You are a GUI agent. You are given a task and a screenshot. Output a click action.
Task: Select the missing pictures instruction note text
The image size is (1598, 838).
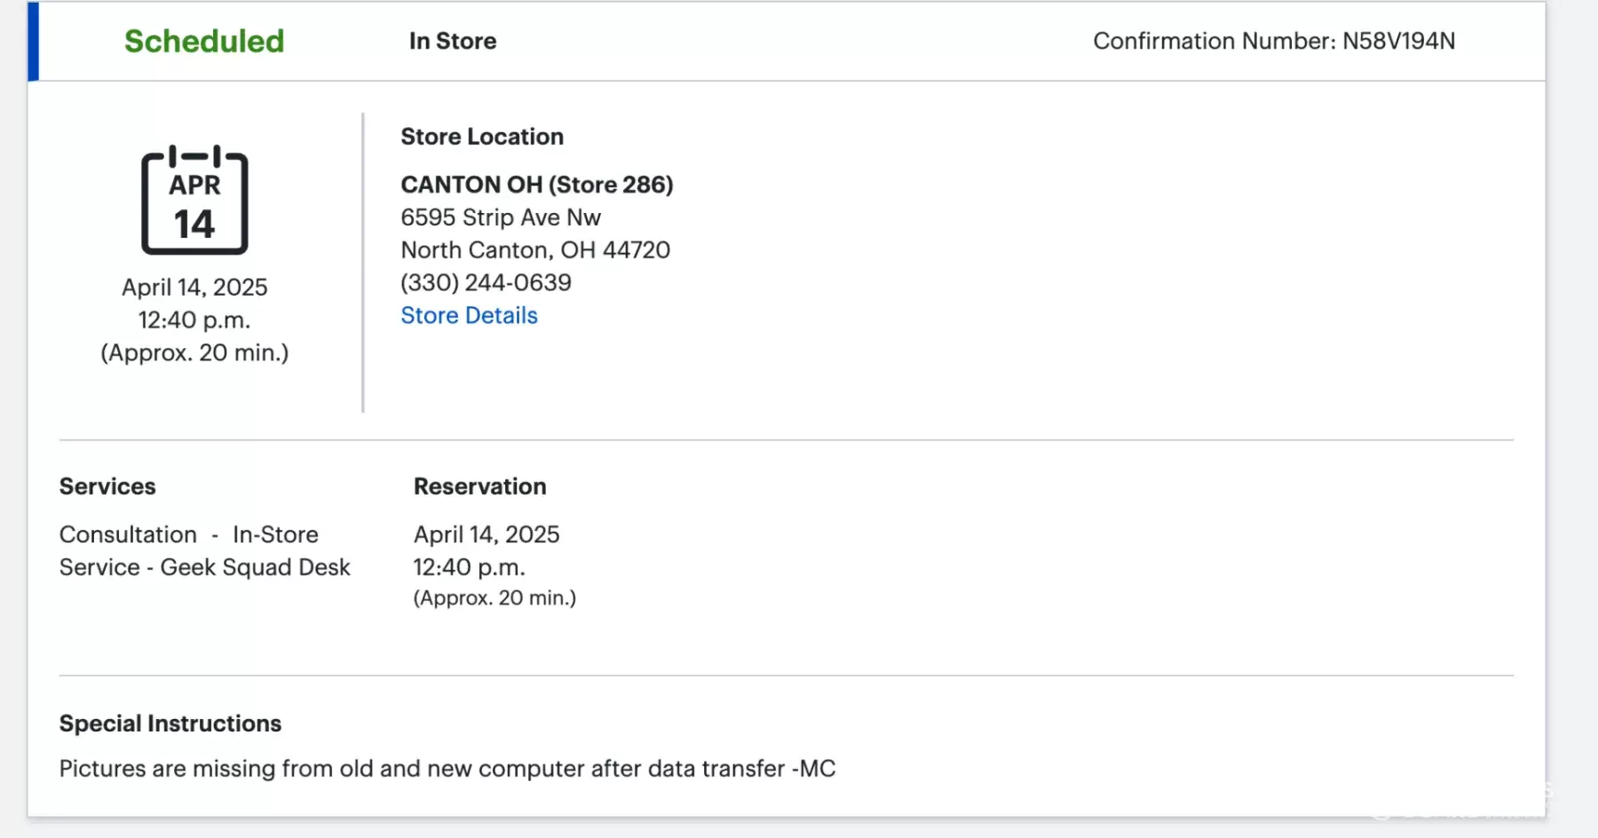point(447,769)
